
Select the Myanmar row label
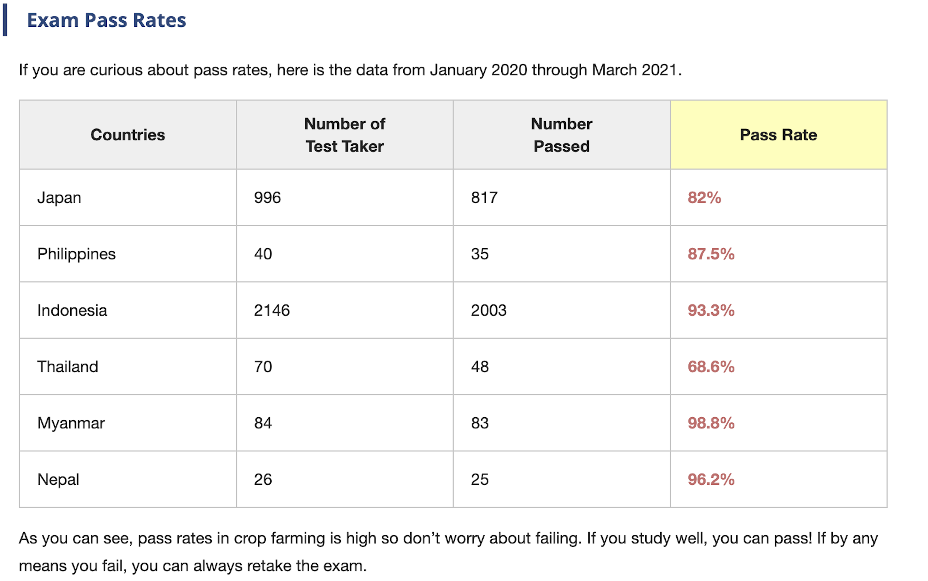pyautogui.click(x=71, y=423)
